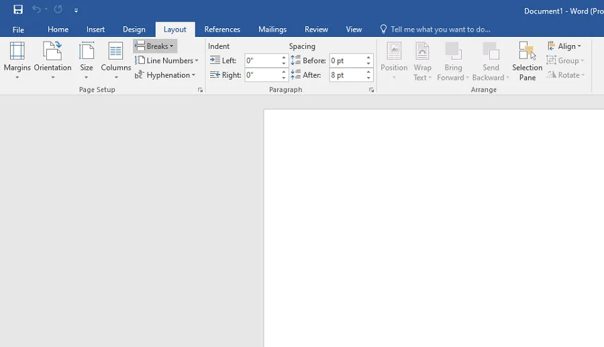Screen dimensions: 604x347
Task: Open the Orientation options
Action: (52, 60)
